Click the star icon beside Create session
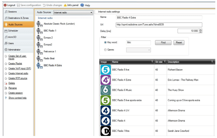Viewport: 217px width, 138px height. 6,93
